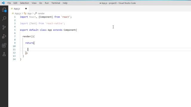Click the VS Code logo icon
The image size is (191, 107).
(x=3, y=3)
